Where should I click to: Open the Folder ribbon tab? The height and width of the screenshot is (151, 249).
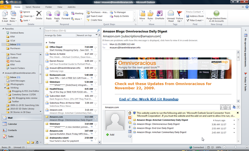[x=49, y=7]
